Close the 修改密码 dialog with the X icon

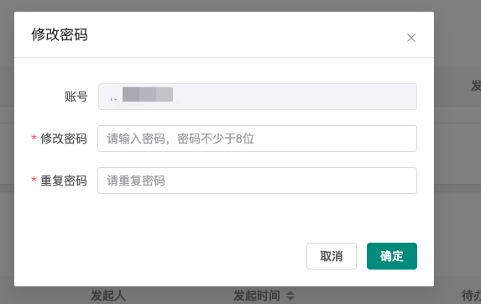click(411, 38)
